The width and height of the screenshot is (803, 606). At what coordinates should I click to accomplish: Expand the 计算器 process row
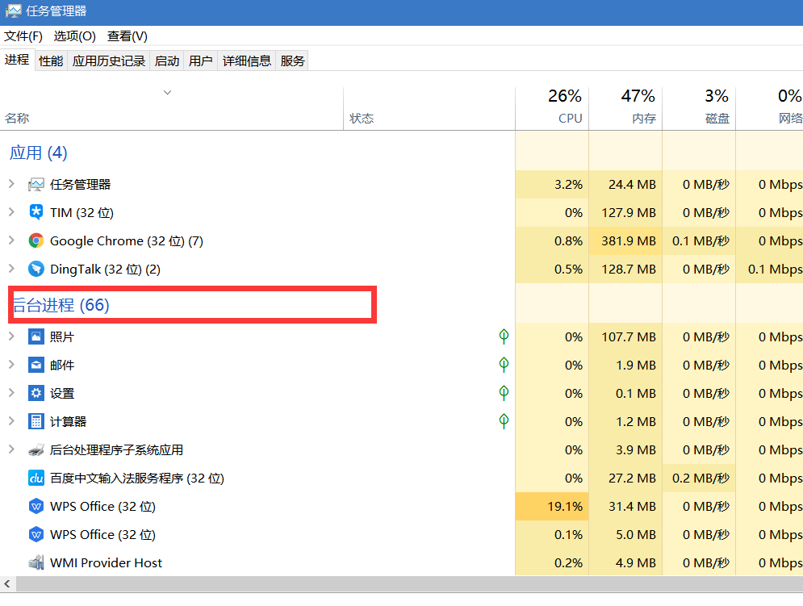(x=11, y=420)
